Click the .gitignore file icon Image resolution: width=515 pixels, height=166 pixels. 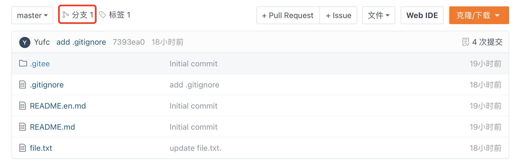click(x=23, y=84)
